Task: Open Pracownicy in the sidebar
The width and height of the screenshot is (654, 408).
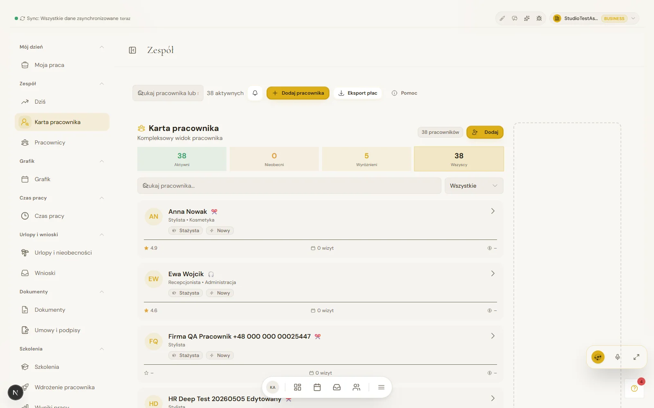Action: click(62, 142)
